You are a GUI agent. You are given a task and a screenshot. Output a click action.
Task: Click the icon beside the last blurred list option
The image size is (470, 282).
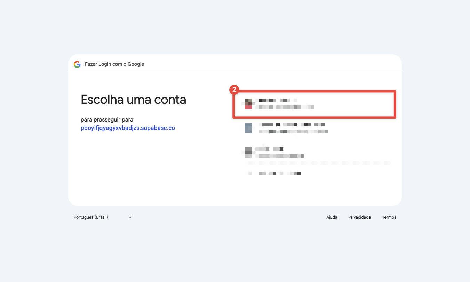[x=248, y=173]
